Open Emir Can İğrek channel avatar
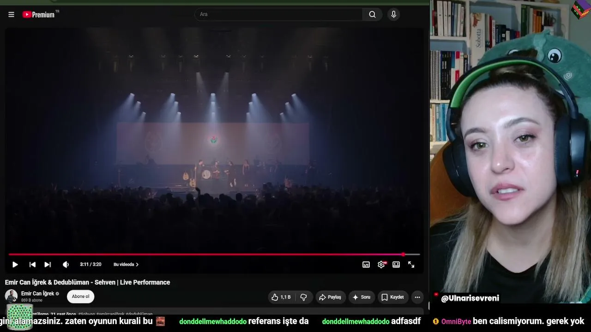The width and height of the screenshot is (591, 332). (x=11, y=296)
